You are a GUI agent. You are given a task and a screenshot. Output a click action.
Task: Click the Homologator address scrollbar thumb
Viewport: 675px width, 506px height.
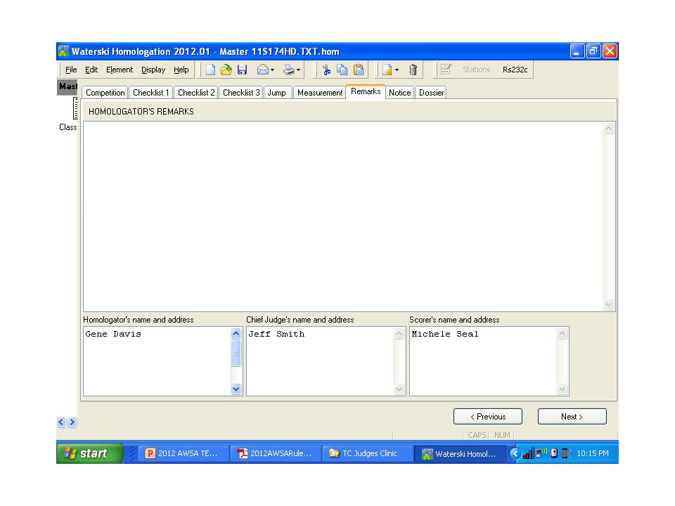236,353
